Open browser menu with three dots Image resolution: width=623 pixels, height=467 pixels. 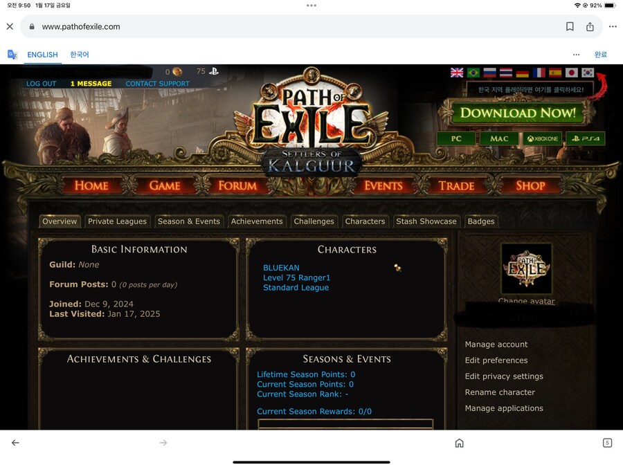tap(613, 26)
